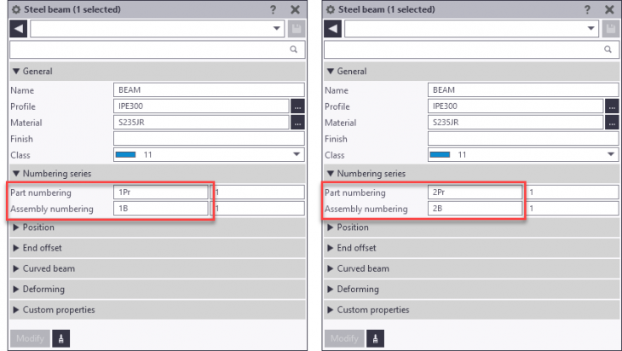
Task: Expand Deforming section in right panel
Action: 472,290
